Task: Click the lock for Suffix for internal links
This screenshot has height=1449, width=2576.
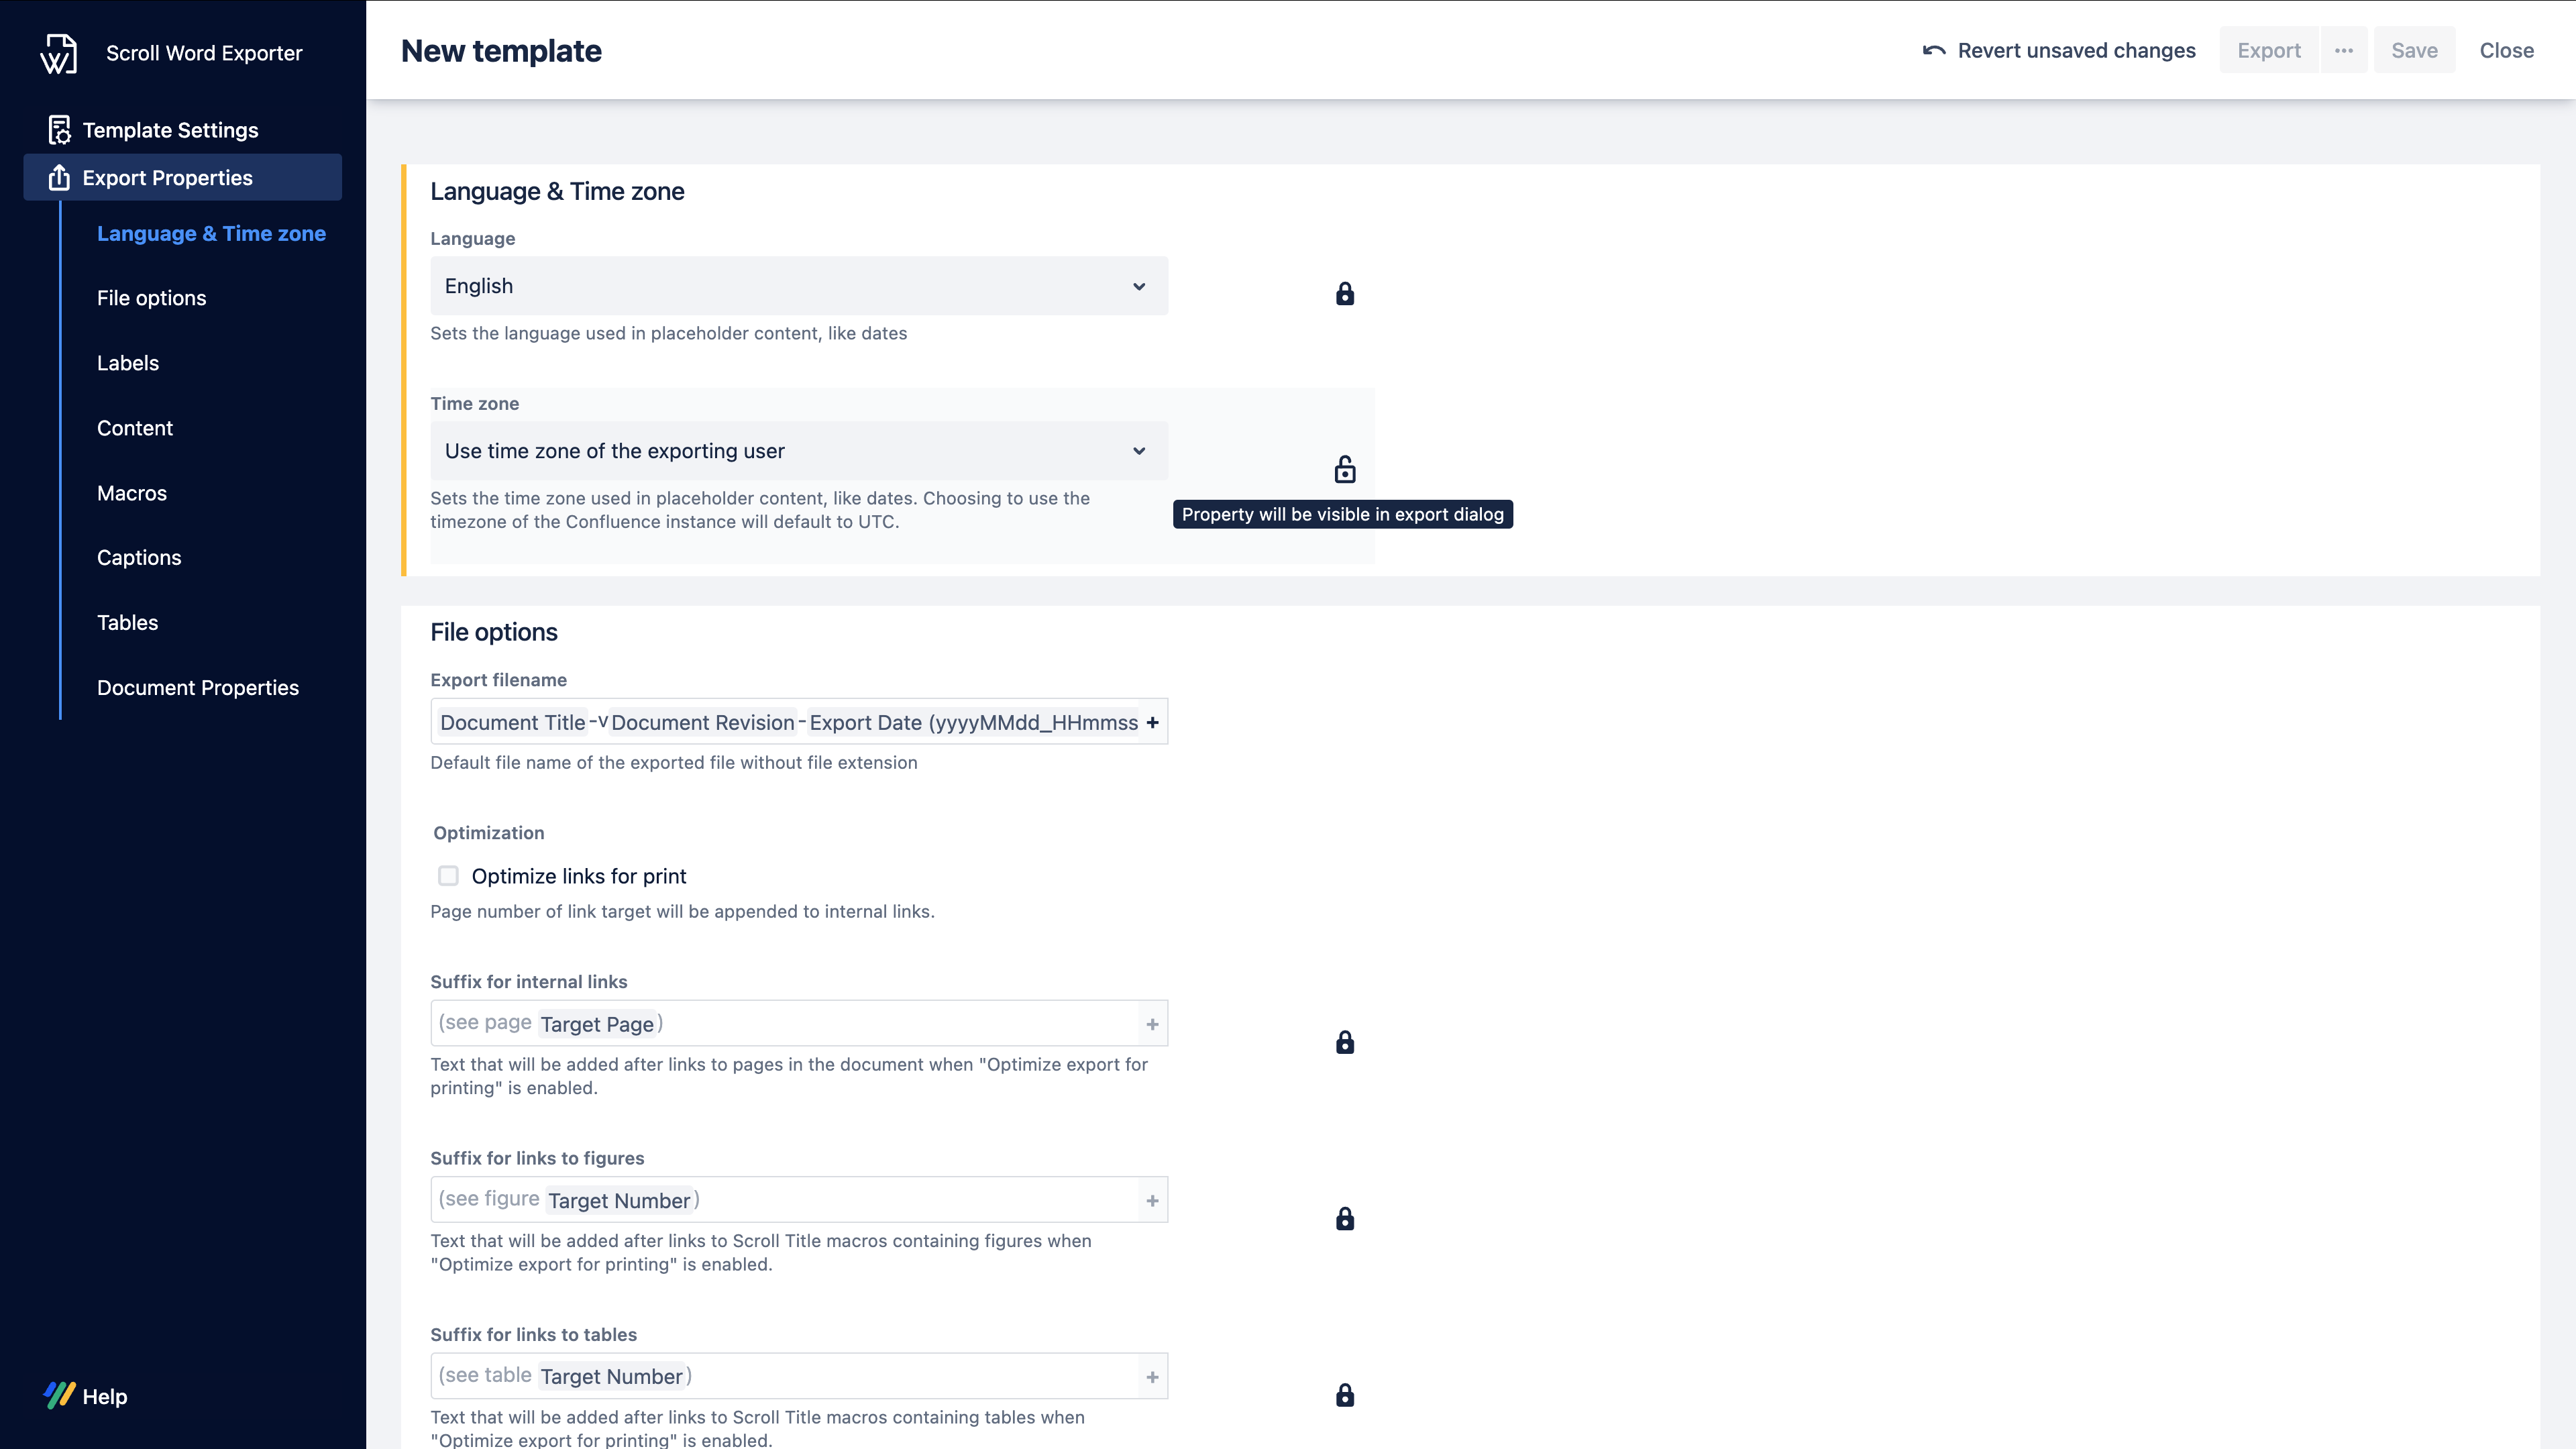Action: (1345, 1042)
